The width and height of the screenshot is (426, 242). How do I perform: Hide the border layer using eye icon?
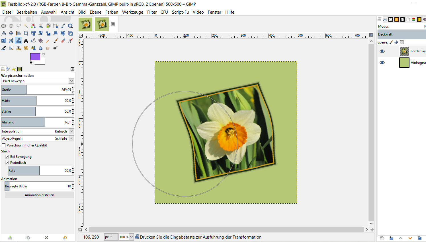[x=382, y=51]
